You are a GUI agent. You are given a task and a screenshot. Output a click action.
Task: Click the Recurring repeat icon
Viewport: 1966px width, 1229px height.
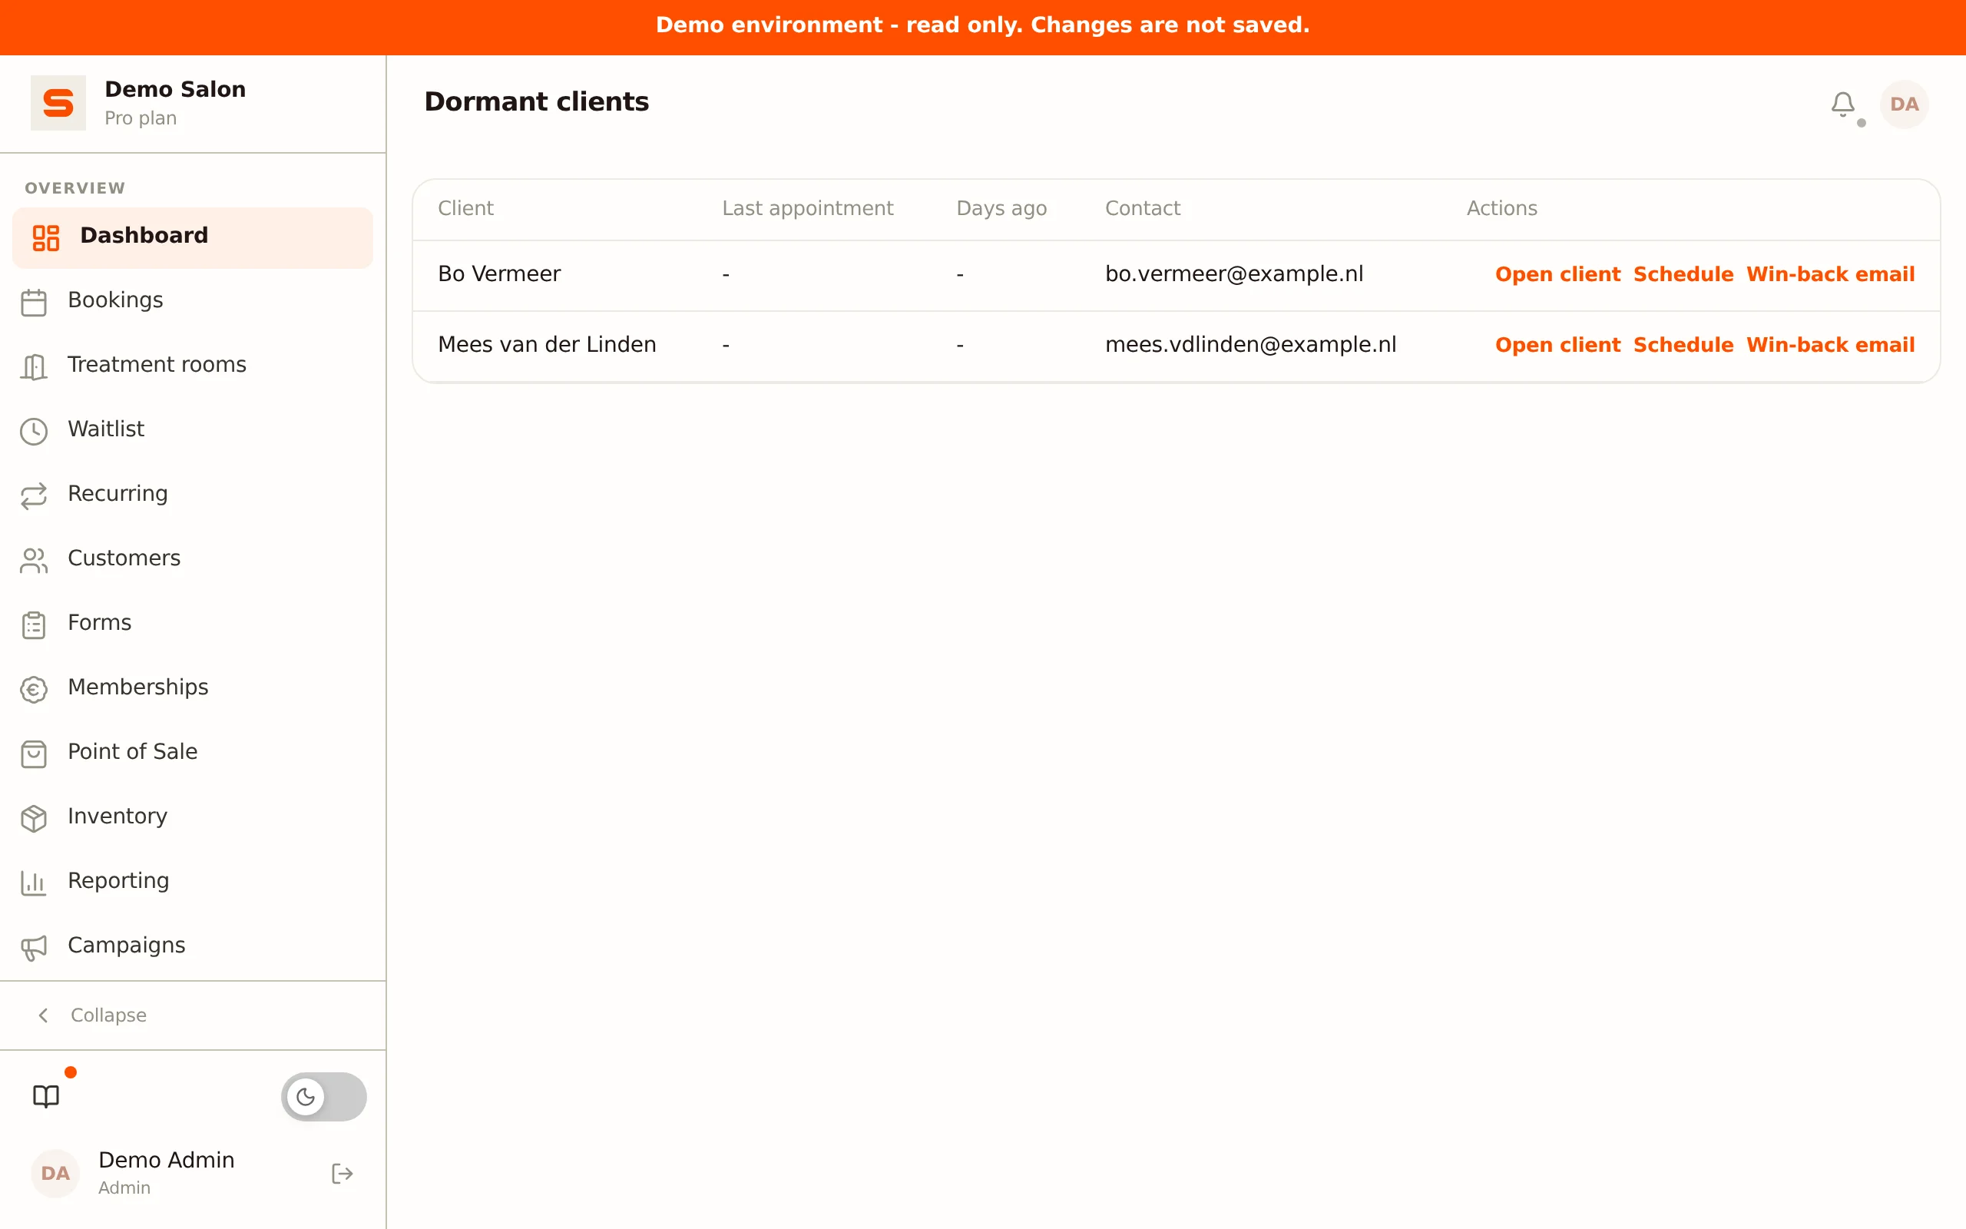click(33, 495)
